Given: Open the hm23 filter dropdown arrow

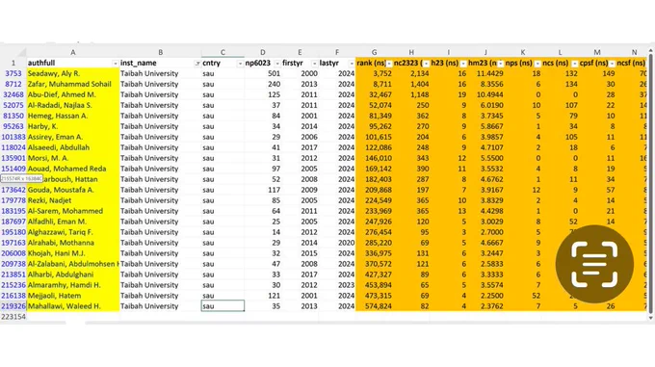Looking at the screenshot, I should coord(501,64).
